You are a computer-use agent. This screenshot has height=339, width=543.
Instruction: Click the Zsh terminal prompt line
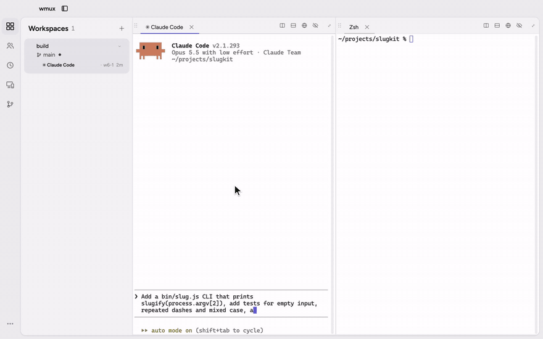(x=376, y=39)
